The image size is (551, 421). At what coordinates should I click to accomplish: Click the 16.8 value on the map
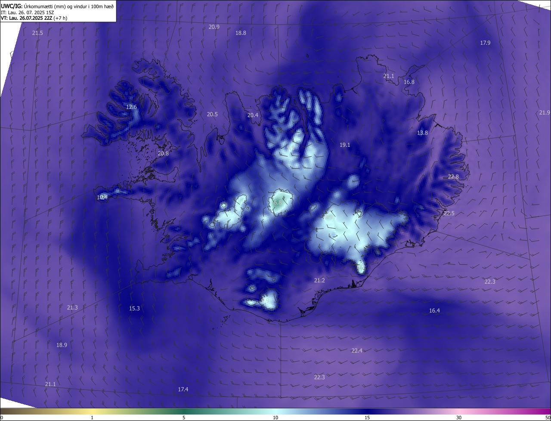click(409, 82)
